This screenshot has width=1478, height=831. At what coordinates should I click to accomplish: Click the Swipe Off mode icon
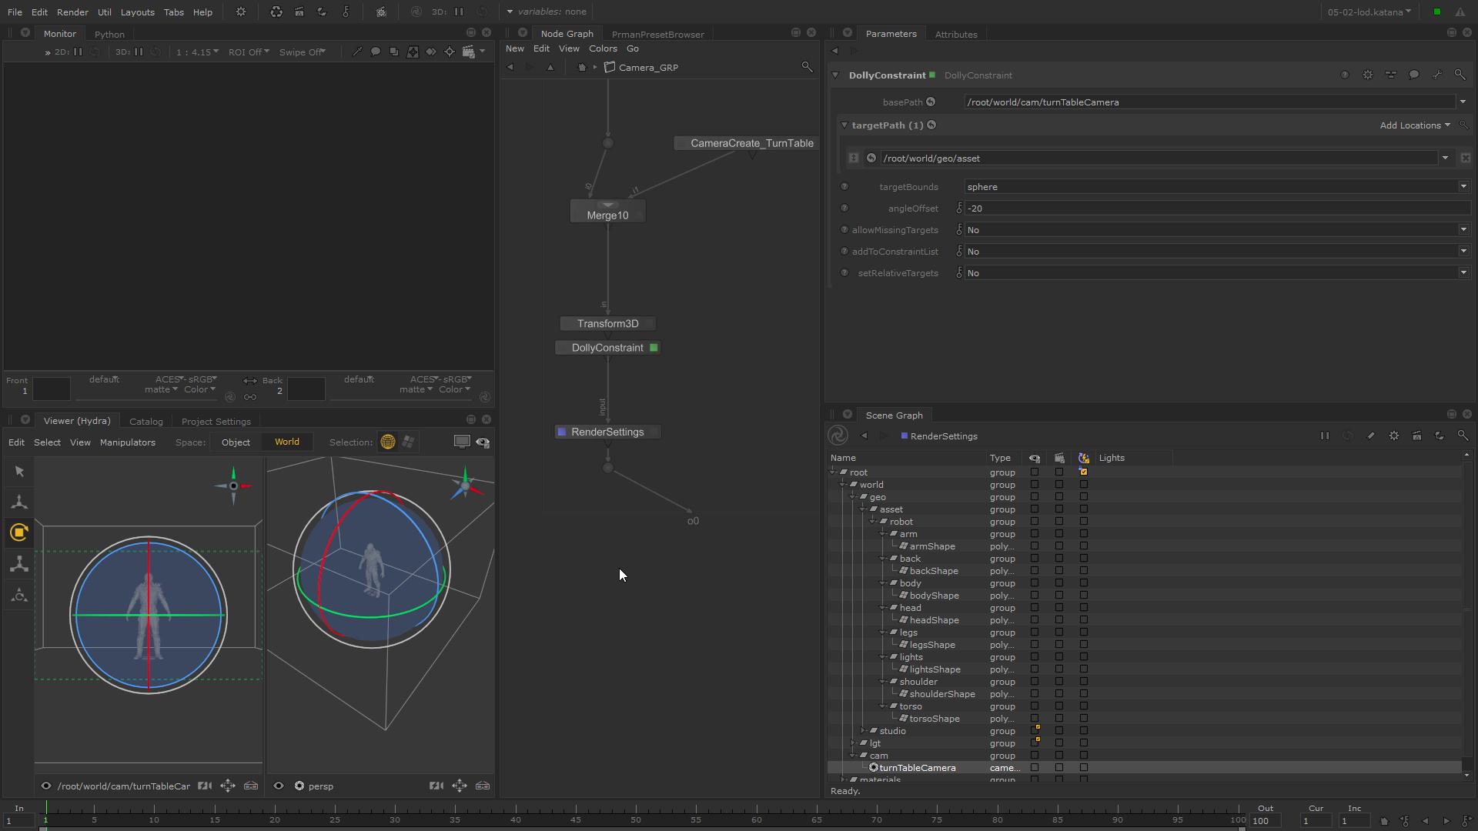(x=300, y=52)
